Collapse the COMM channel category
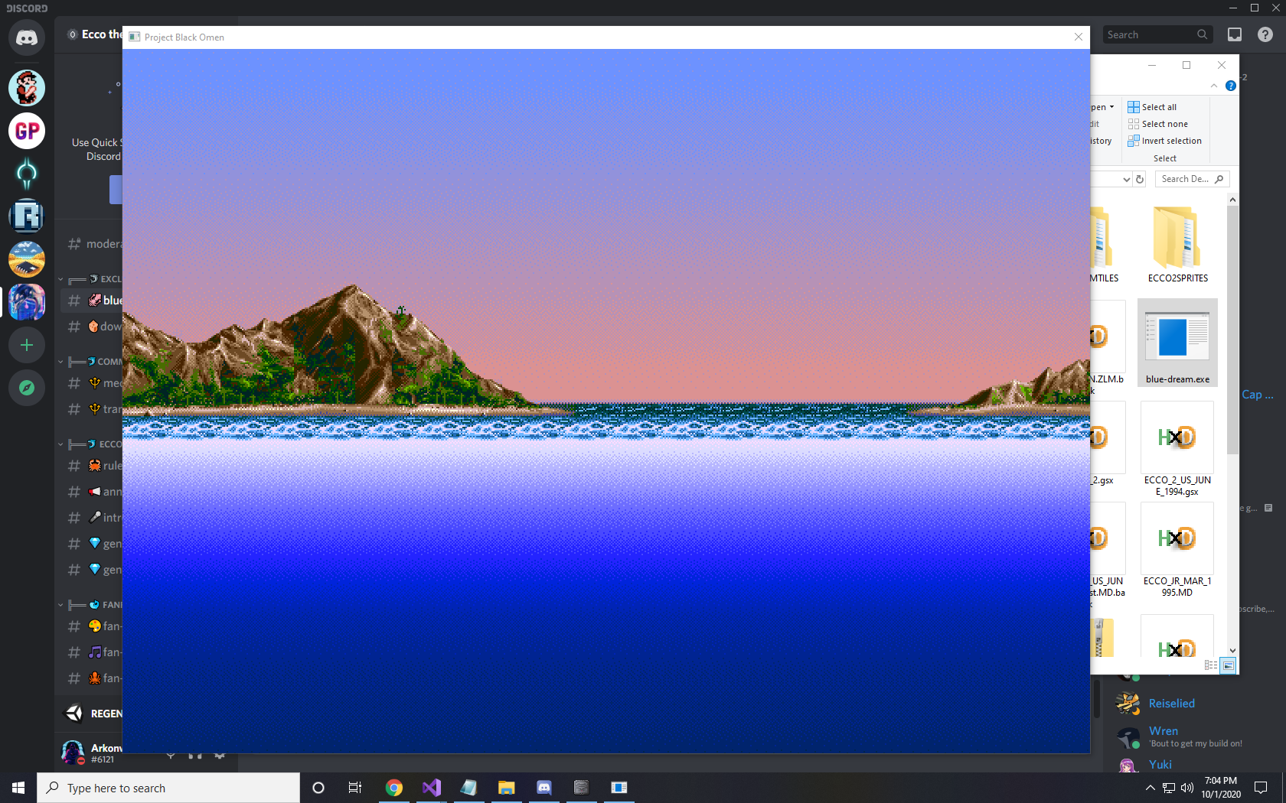 pos(92,362)
